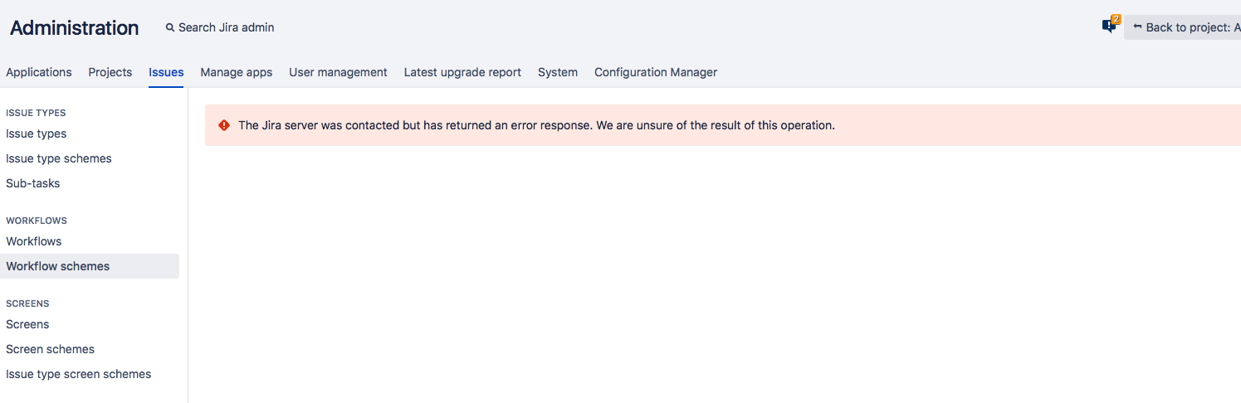This screenshot has width=1241, height=403.
Task: Click the Jira server error message text
Action: [536, 125]
